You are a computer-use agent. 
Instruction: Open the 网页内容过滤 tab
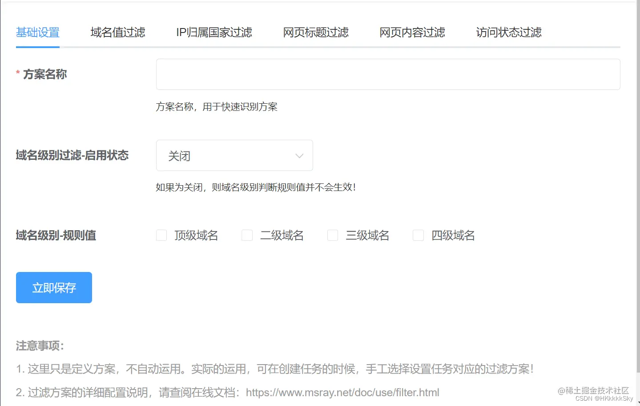tap(412, 32)
